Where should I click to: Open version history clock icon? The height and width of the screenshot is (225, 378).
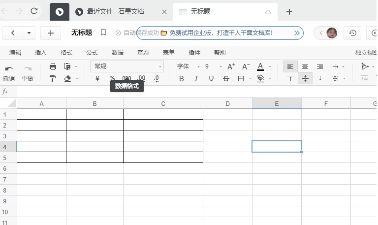pos(352,33)
